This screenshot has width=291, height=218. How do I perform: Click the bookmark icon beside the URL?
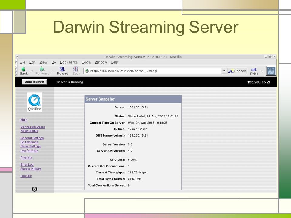[87, 71]
